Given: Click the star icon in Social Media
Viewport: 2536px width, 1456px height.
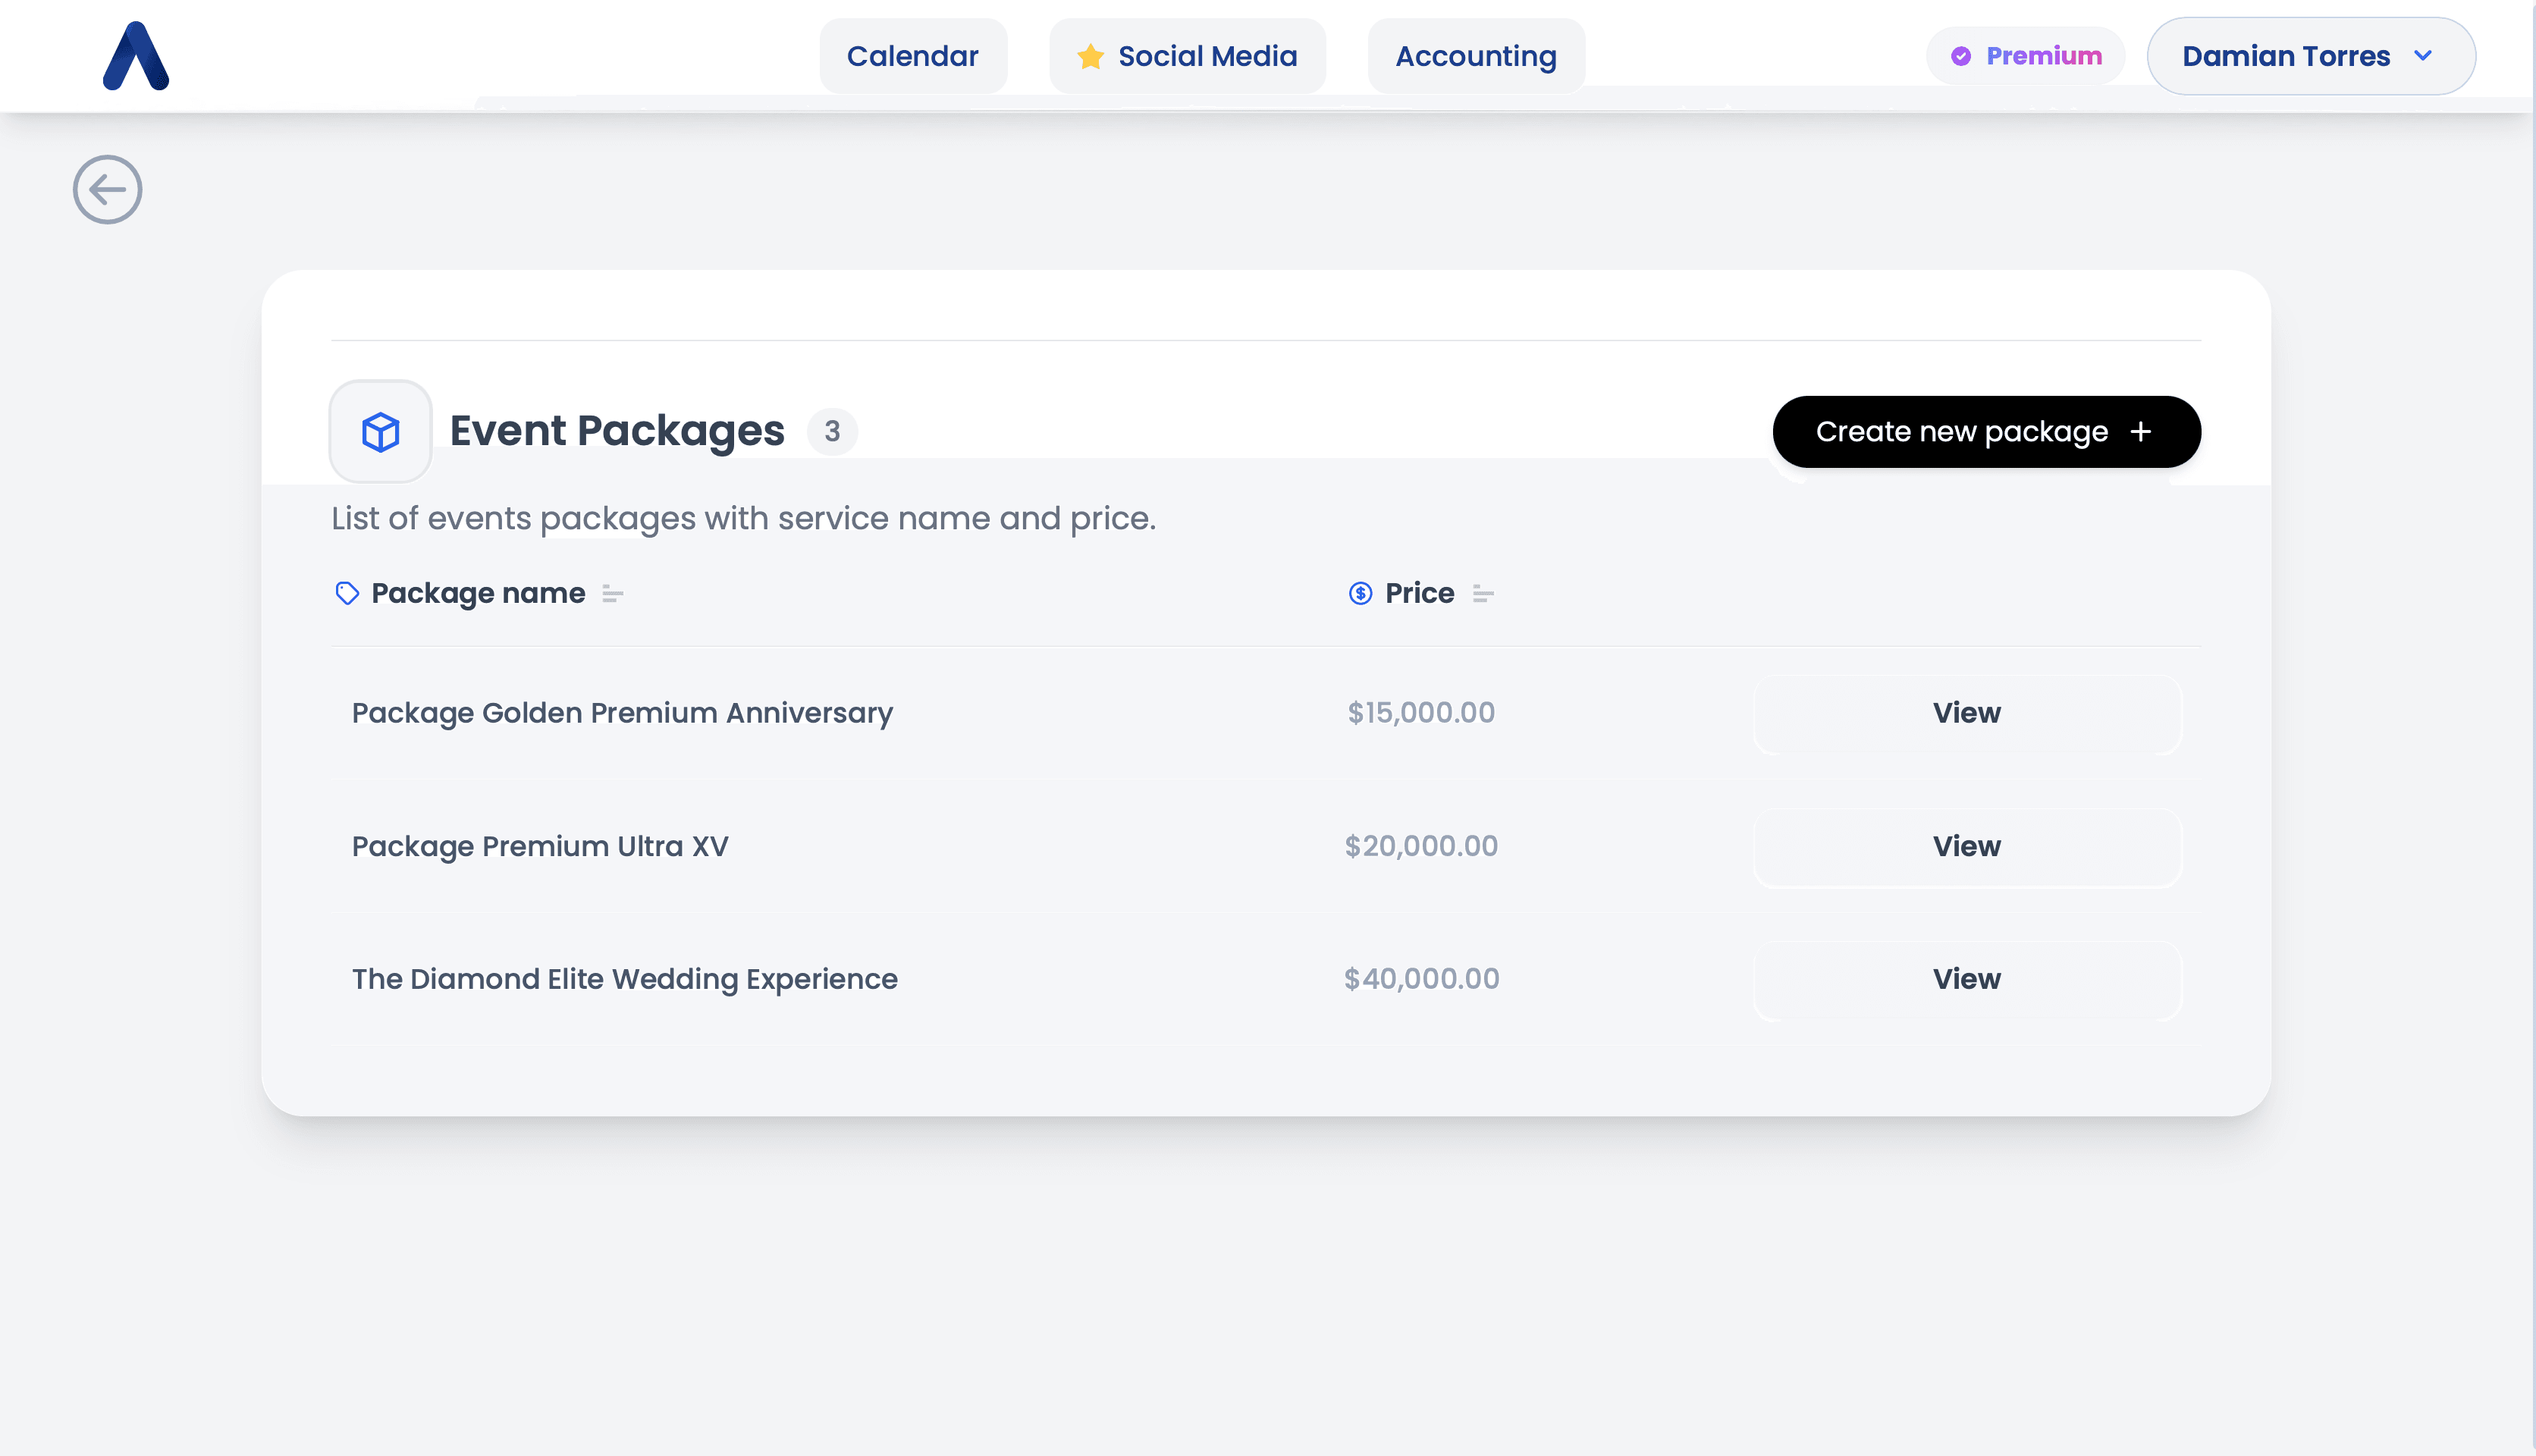Looking at the screenshot, I should [x=1090, y=56].
